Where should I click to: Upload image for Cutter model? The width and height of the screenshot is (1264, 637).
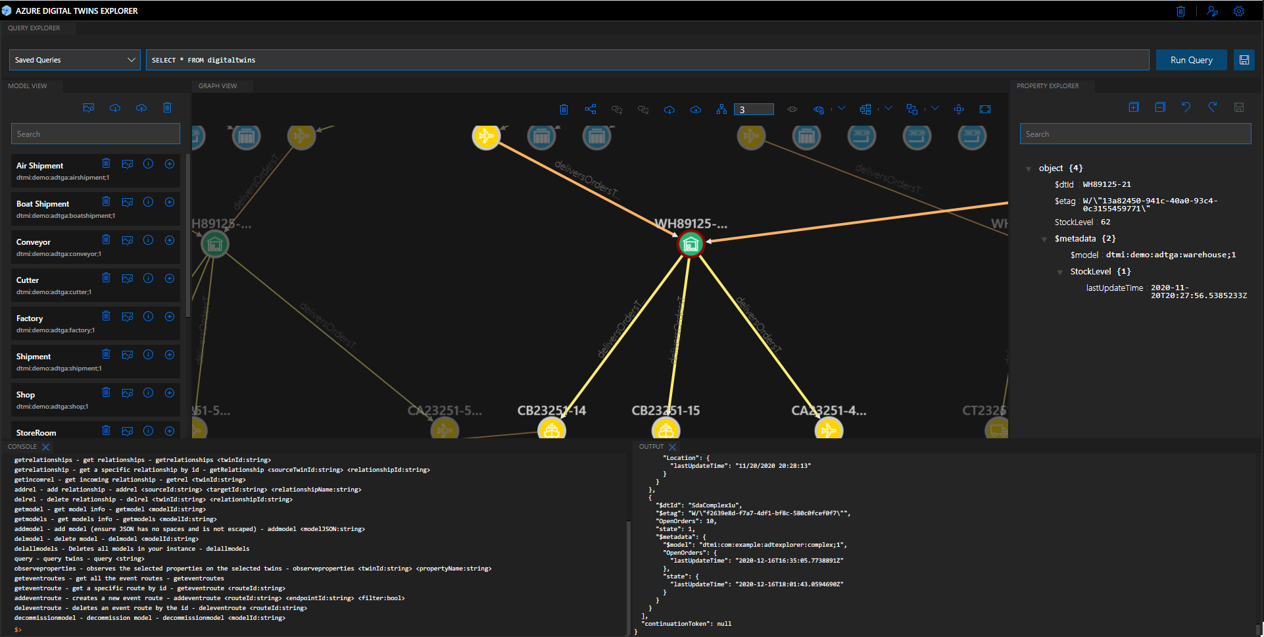(128, 278)
